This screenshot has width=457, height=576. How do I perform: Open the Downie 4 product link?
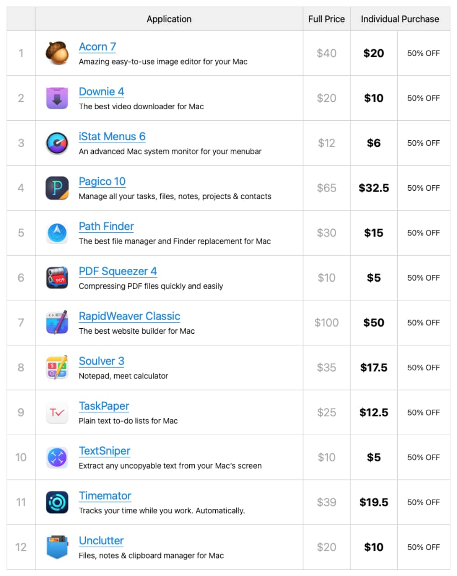101,92
